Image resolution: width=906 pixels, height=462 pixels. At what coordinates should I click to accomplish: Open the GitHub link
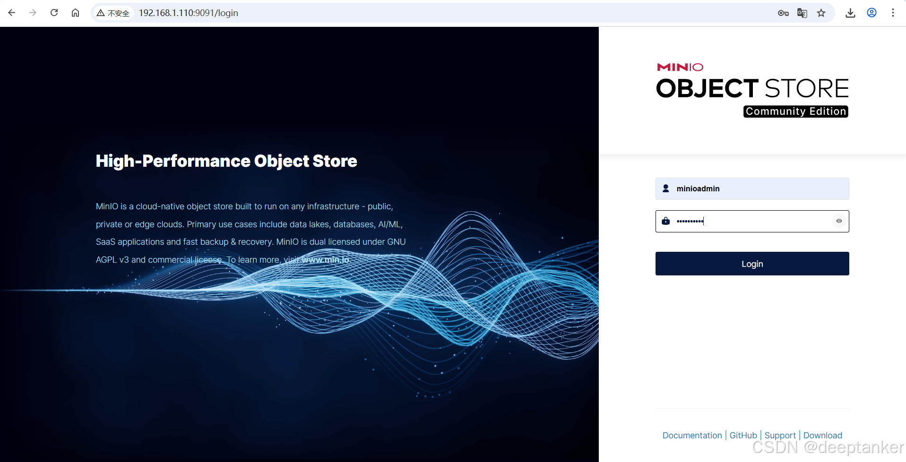743,436
